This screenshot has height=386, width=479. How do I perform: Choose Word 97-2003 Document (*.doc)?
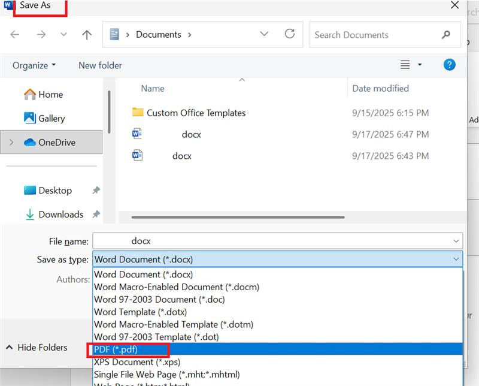pos(278,300)
